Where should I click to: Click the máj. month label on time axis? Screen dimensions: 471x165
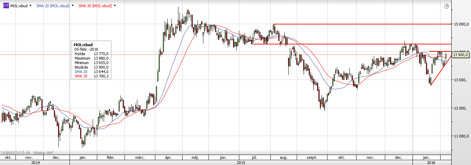click(195, 157)
